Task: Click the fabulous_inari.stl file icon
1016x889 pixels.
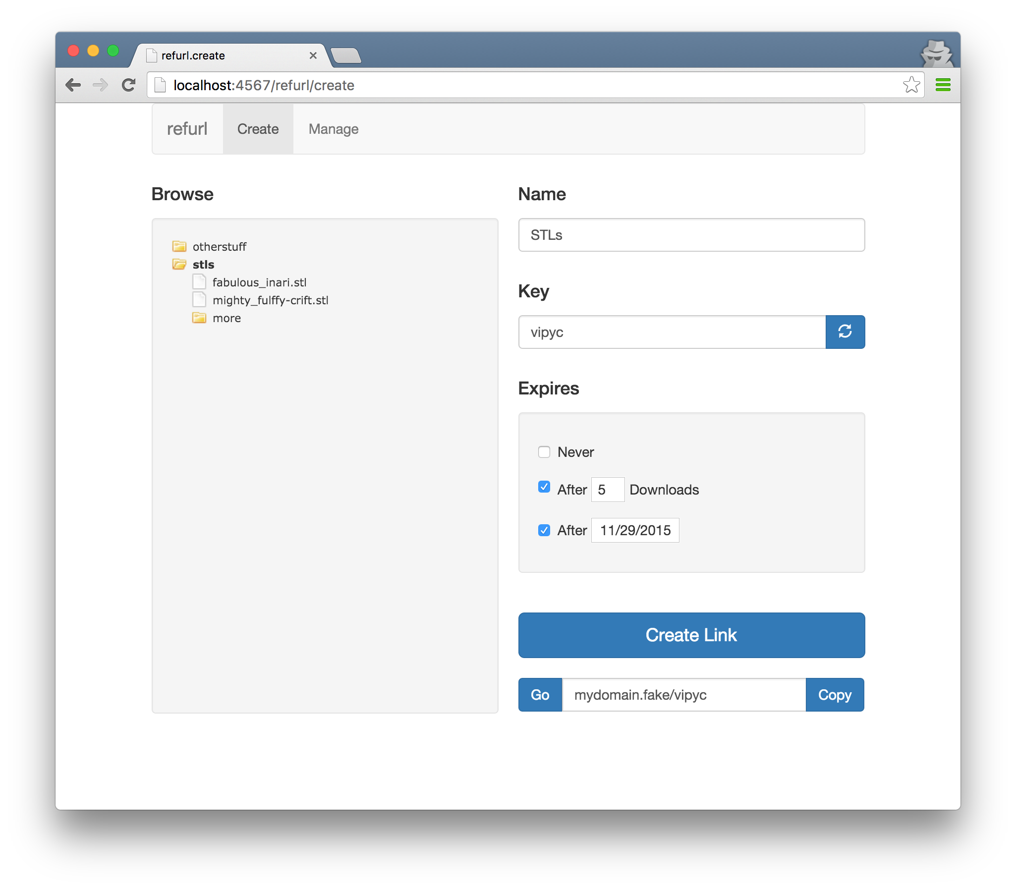Action: coord(199,282)
